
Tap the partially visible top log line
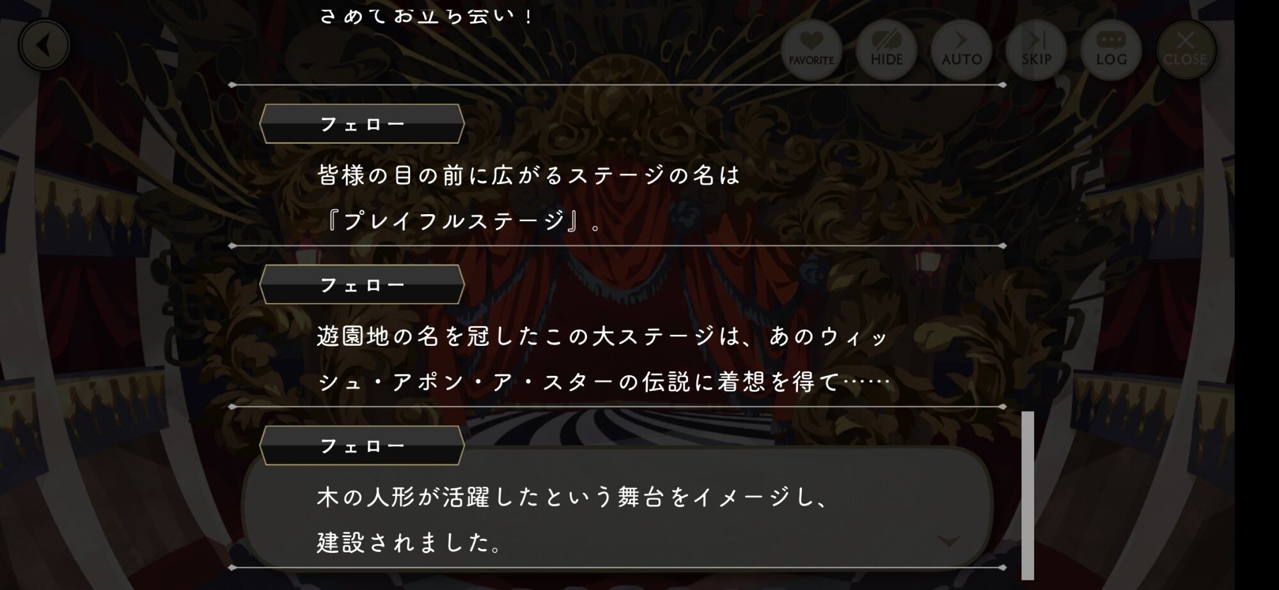coord(425,14)
